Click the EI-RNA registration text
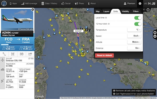This screenshot has width=157, height=99. tap(9, 66)
